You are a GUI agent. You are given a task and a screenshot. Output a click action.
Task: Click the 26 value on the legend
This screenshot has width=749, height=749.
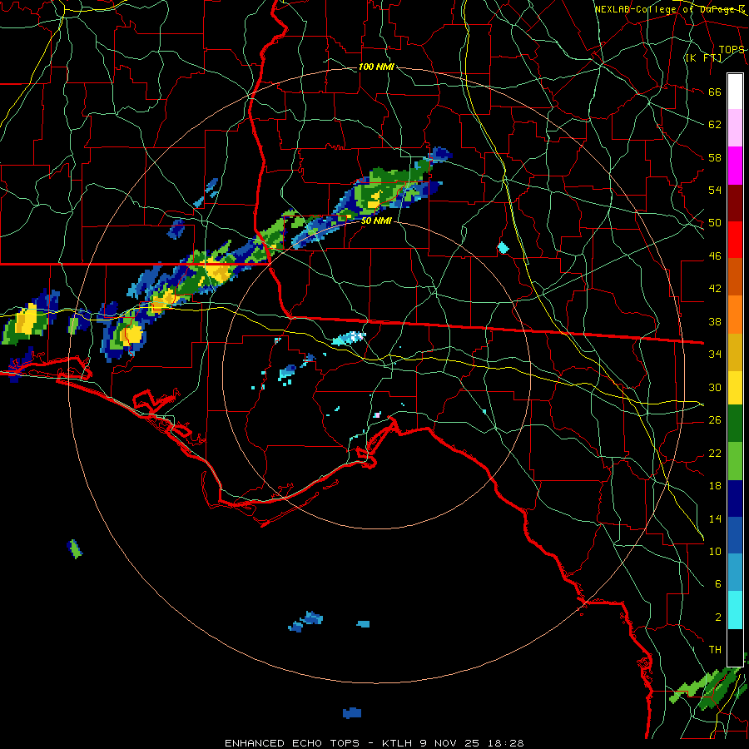point(715,420)
